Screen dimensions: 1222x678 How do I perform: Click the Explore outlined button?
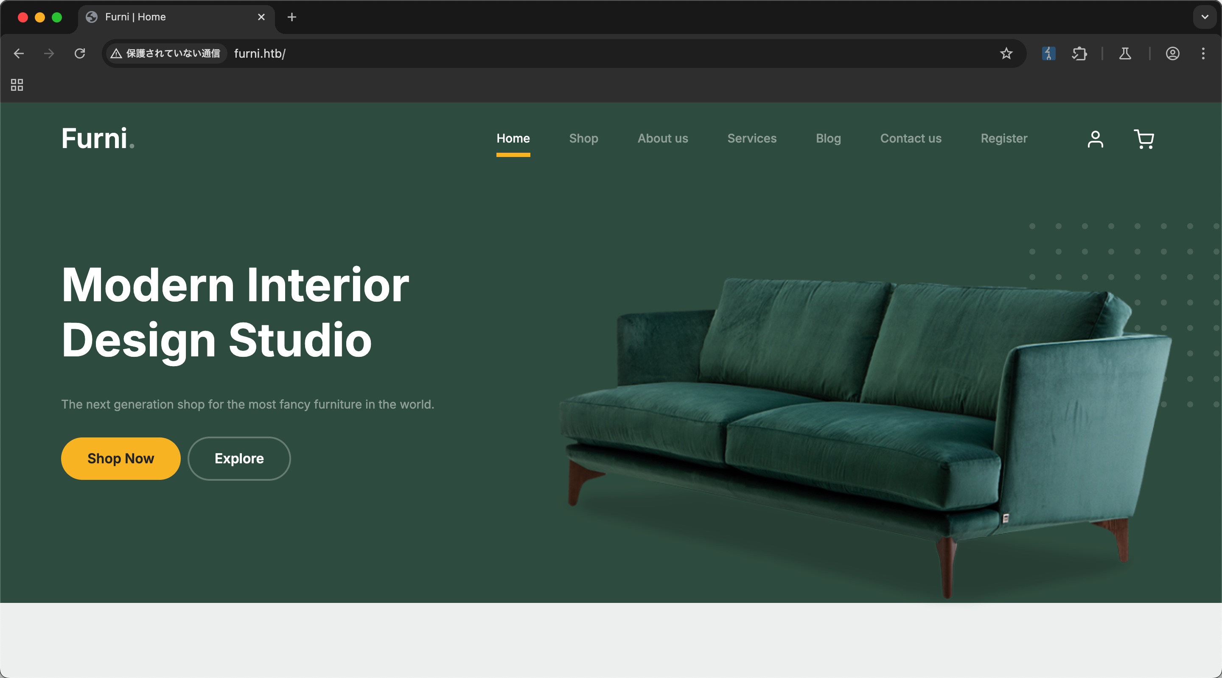click(239, 458)
